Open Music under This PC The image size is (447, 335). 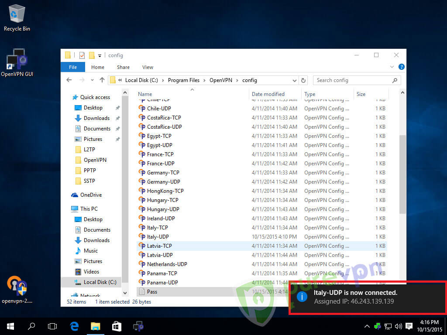[x=90, y=251]
